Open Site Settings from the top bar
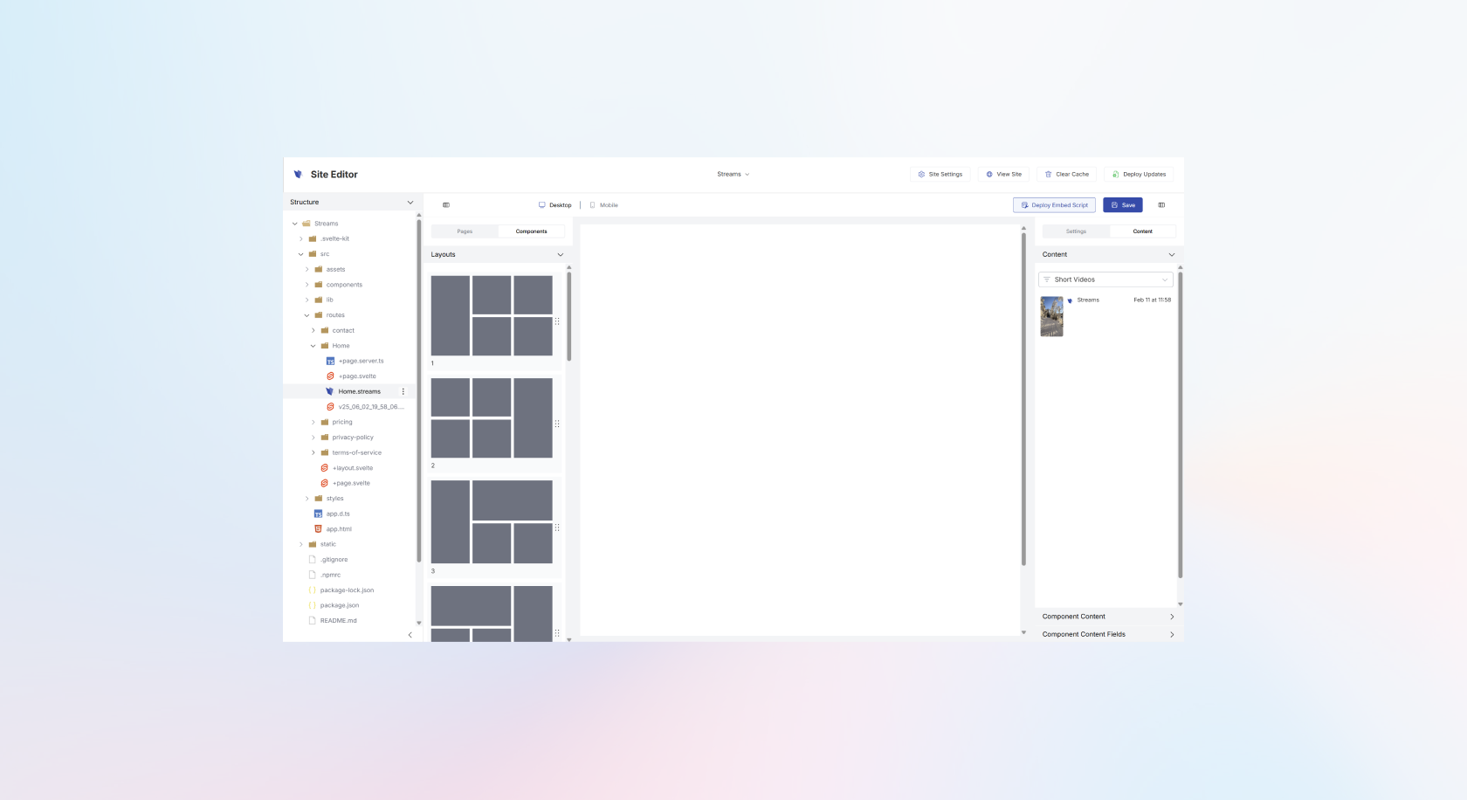 (940, 174)
